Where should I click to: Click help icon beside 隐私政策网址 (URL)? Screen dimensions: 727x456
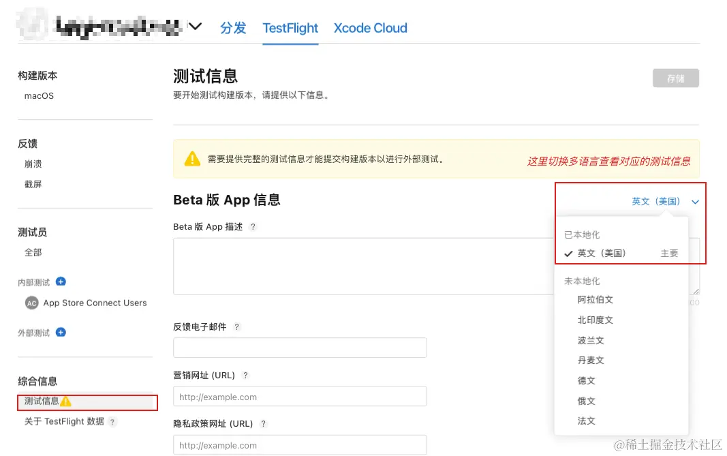[x=264, y=424]
